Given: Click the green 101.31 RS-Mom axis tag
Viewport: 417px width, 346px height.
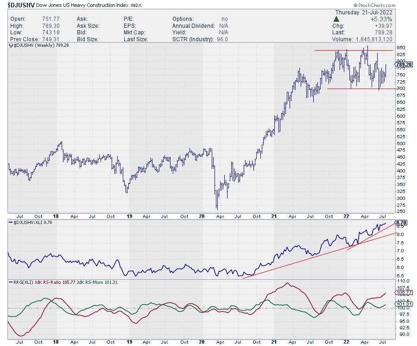Looking at the screenshot, I should click(x=402, y=305).
